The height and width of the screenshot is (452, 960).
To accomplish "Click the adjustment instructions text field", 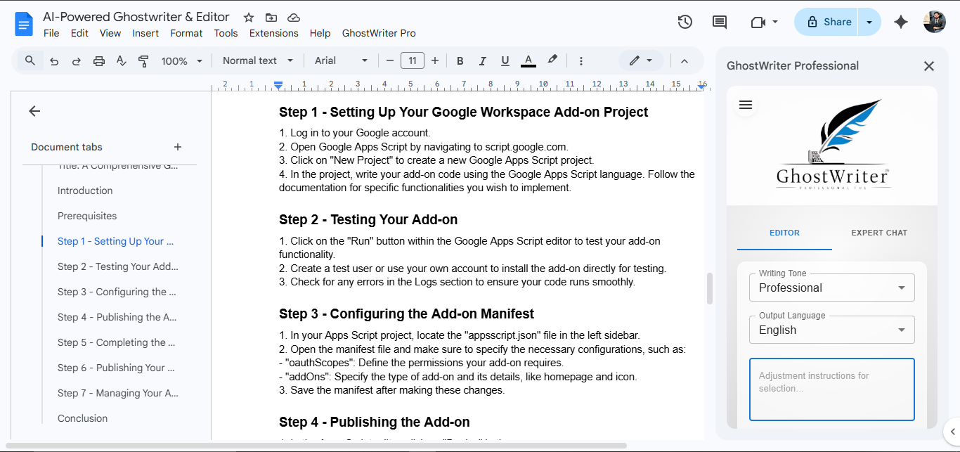I will pos(831,389).
